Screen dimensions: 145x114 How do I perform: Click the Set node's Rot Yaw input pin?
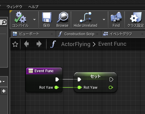point(80,87)
